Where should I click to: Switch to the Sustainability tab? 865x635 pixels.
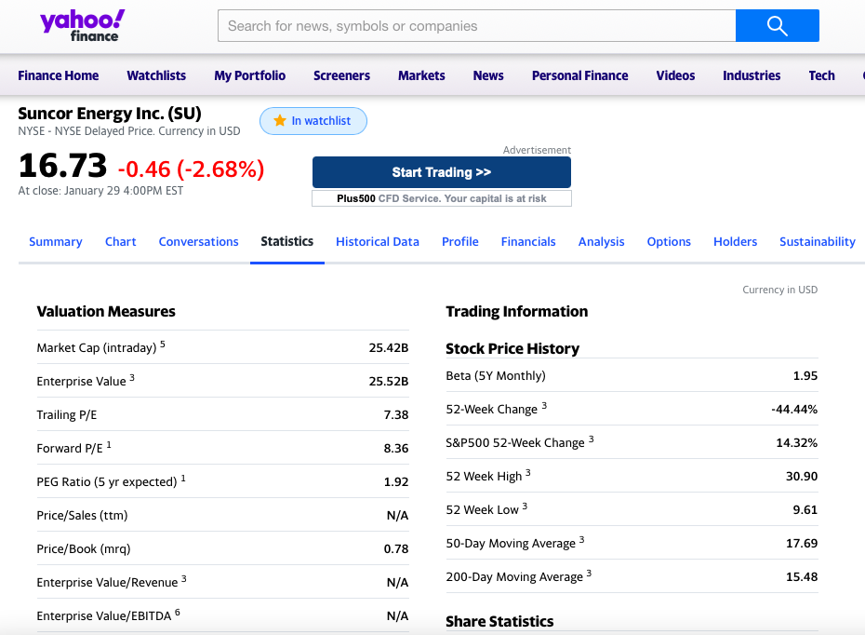[817, 242]
